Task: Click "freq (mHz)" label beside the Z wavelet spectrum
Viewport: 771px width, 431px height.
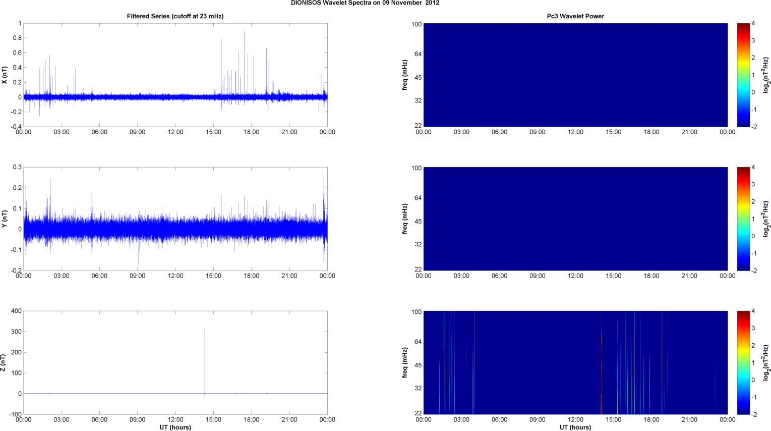Action: (x=405, y=363)
